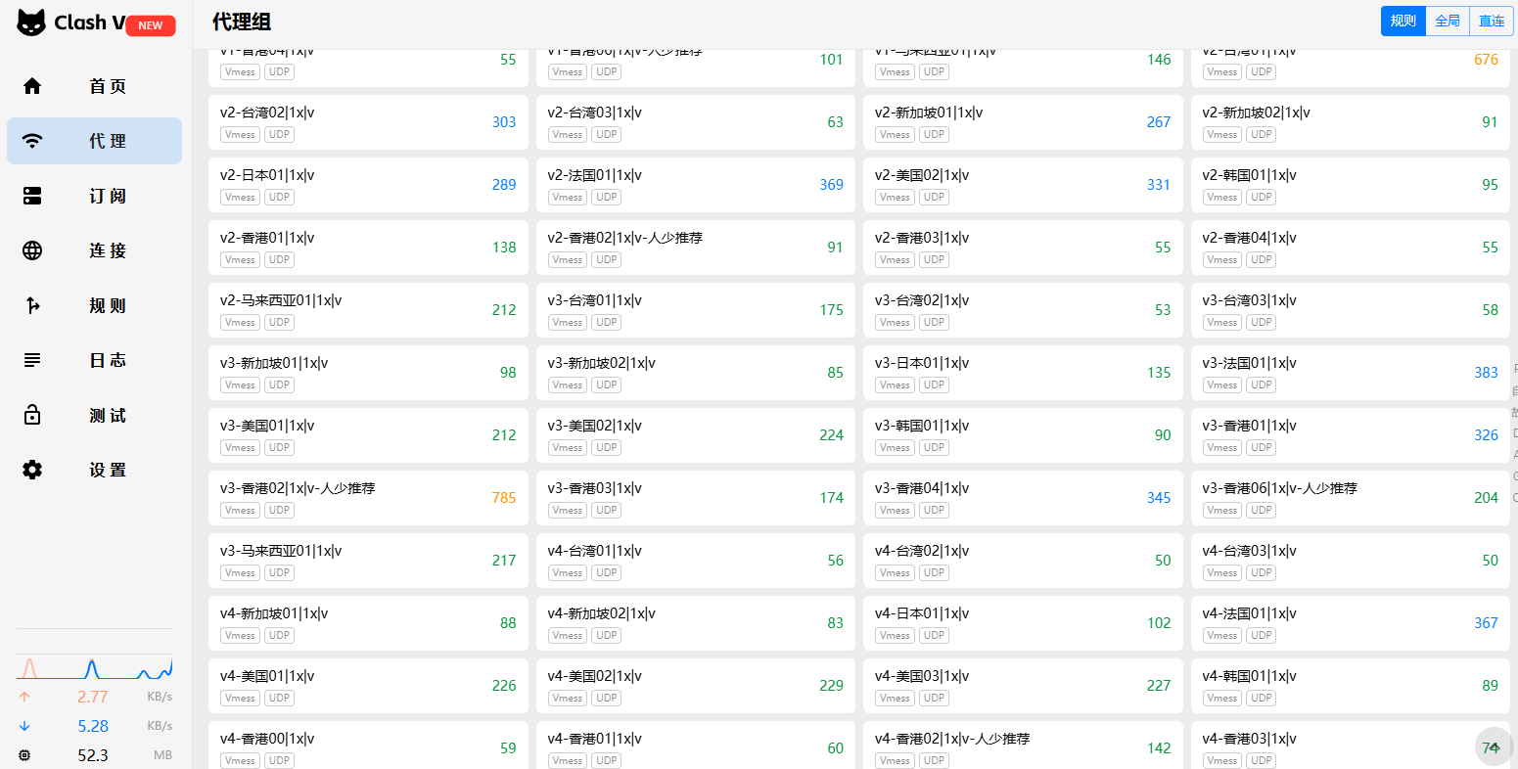Open the 日志 menu item
This screenshot has height=769, width=1518.
[108, 360]
